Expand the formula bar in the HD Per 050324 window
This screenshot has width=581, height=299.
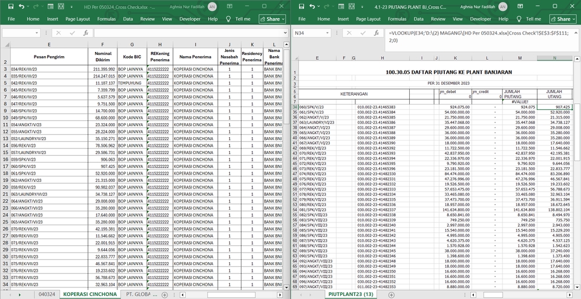[285, 33]
